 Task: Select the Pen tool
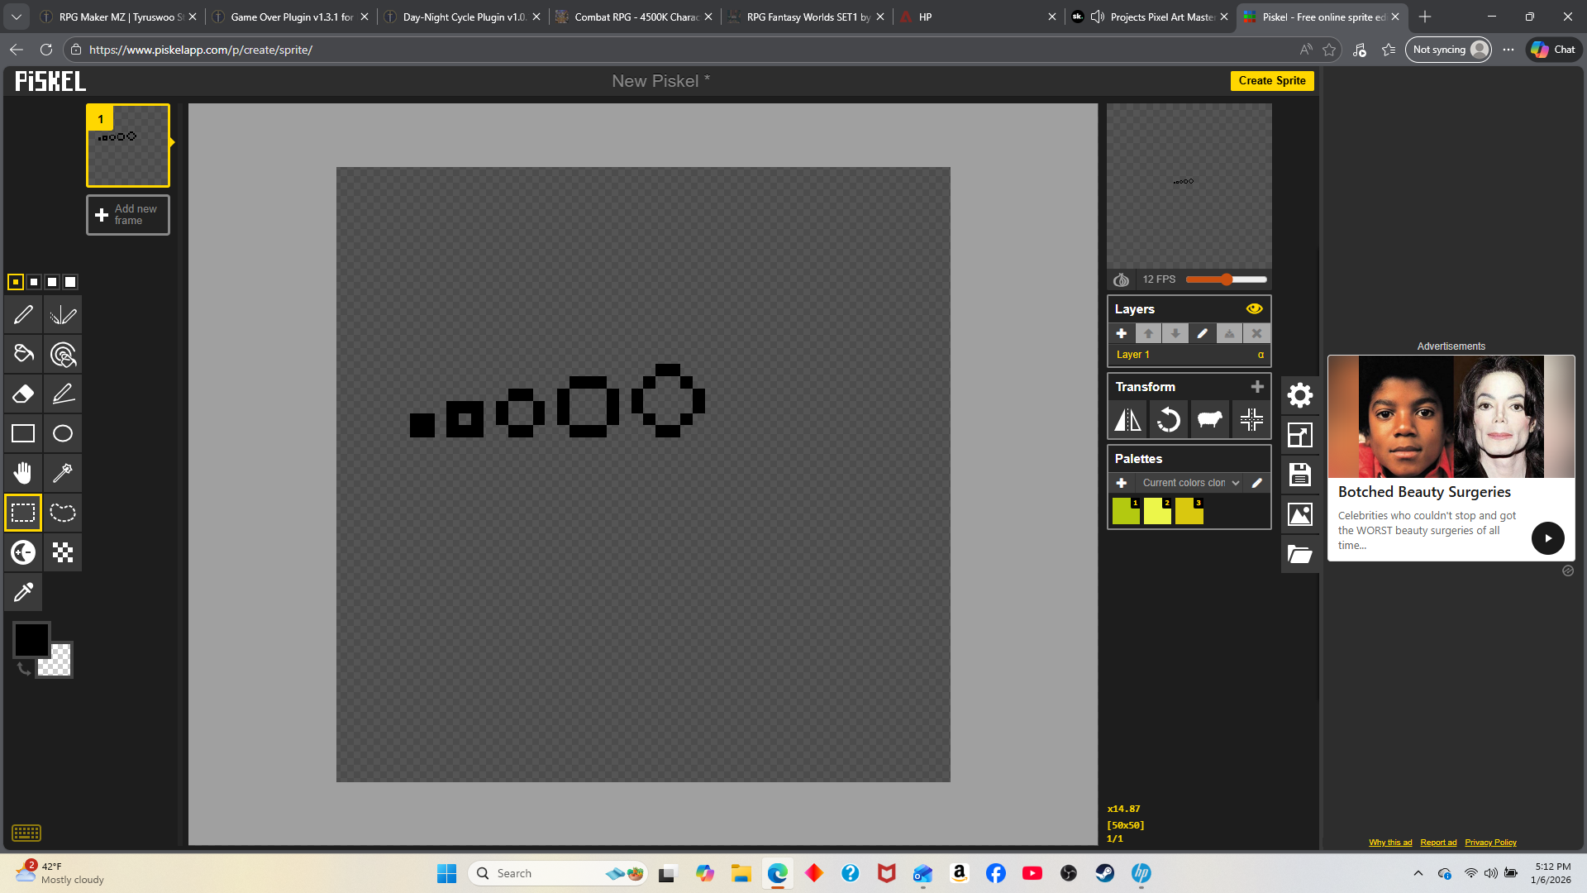(23, 314)
